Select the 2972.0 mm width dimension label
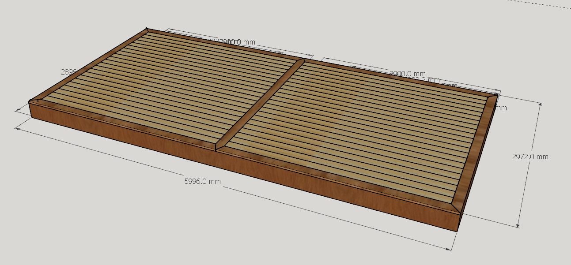The height and width of the screenshot is (265, 571). (530, 157)
